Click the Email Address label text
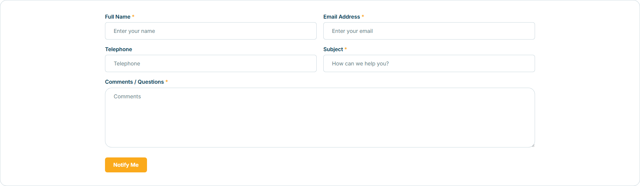 click(342, 17)
